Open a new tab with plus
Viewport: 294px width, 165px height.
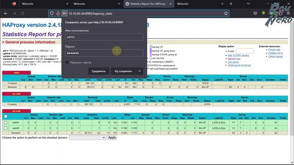231,4
